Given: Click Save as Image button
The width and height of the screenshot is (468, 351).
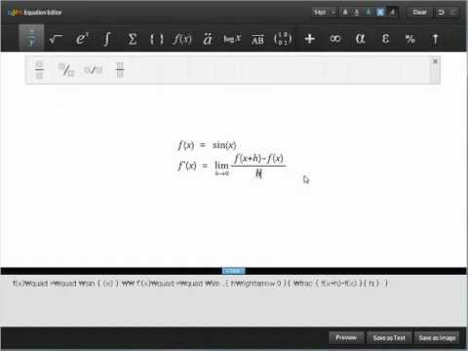Looking at the screenshot, I should (437, 338).
